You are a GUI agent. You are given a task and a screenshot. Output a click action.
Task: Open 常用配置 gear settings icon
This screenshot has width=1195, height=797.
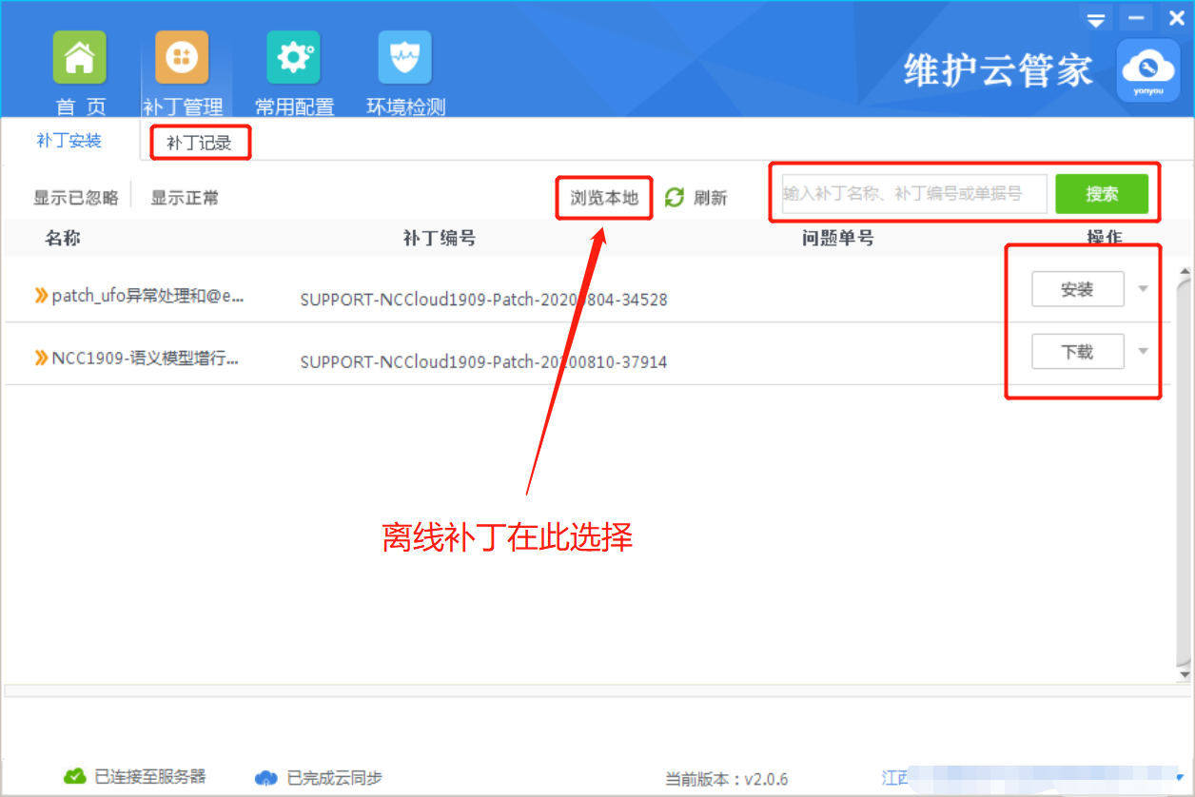pos(293,58)
